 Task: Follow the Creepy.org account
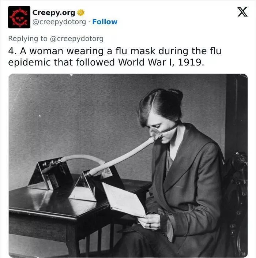point(105,22)
